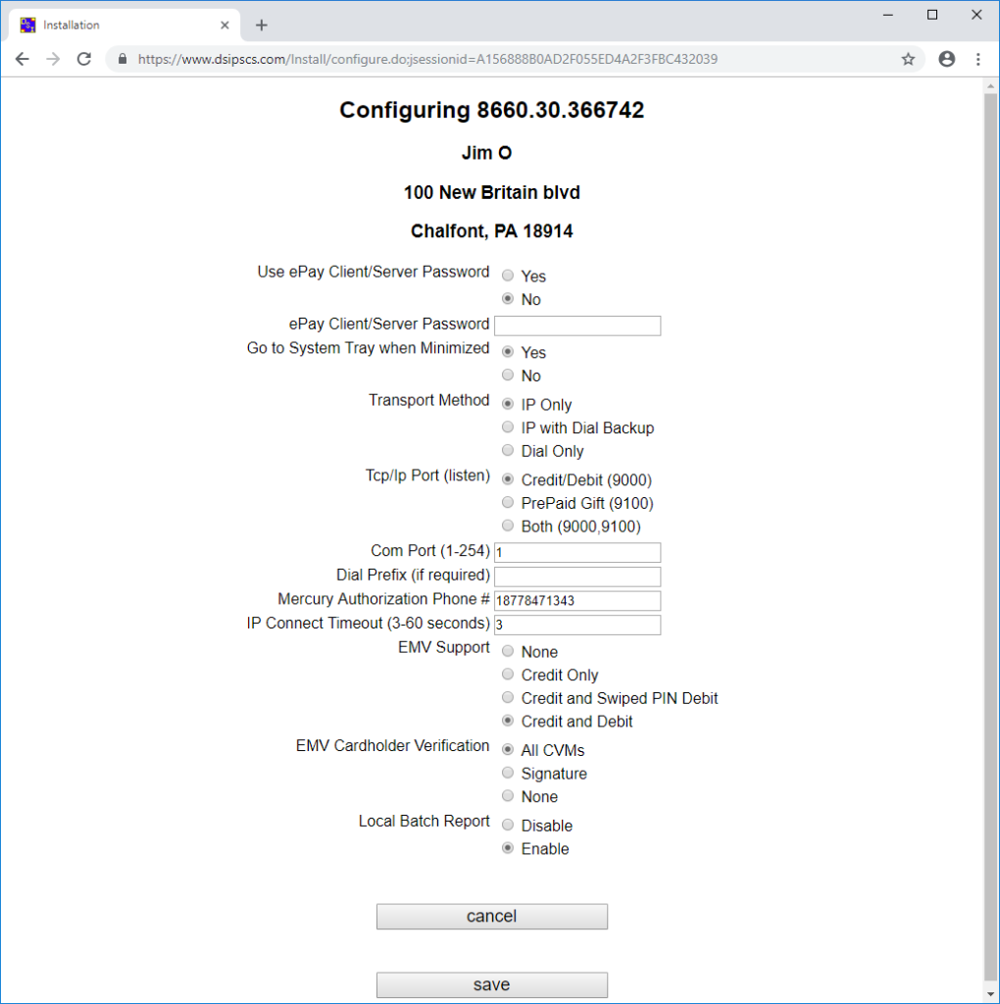Viewport: 1000px width, 1004px height.
Task: Click the cancel button
Action: click(x=492, y=917)
